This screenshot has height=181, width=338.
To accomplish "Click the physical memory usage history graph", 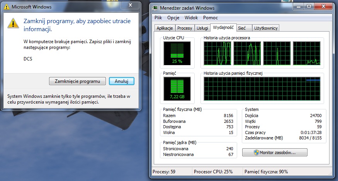I will point(262,89).
